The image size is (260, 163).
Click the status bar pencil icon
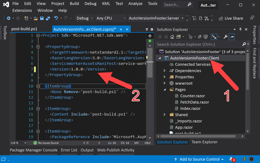click(244, 159)
